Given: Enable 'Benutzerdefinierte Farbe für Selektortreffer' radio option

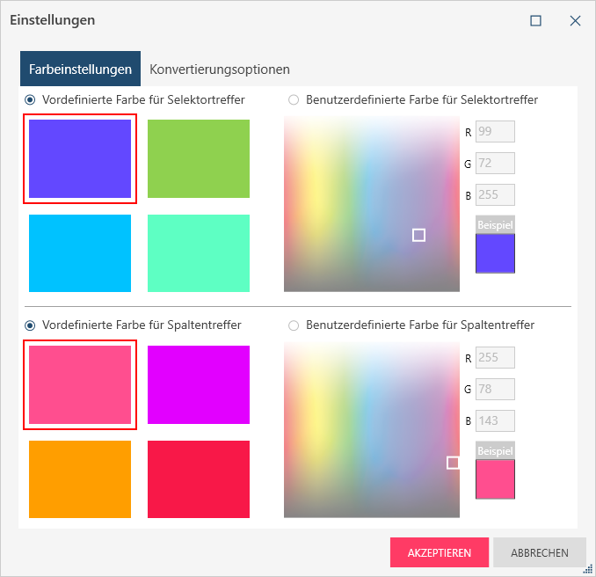Looking at the screenshot, I should [x=294, y=100].
